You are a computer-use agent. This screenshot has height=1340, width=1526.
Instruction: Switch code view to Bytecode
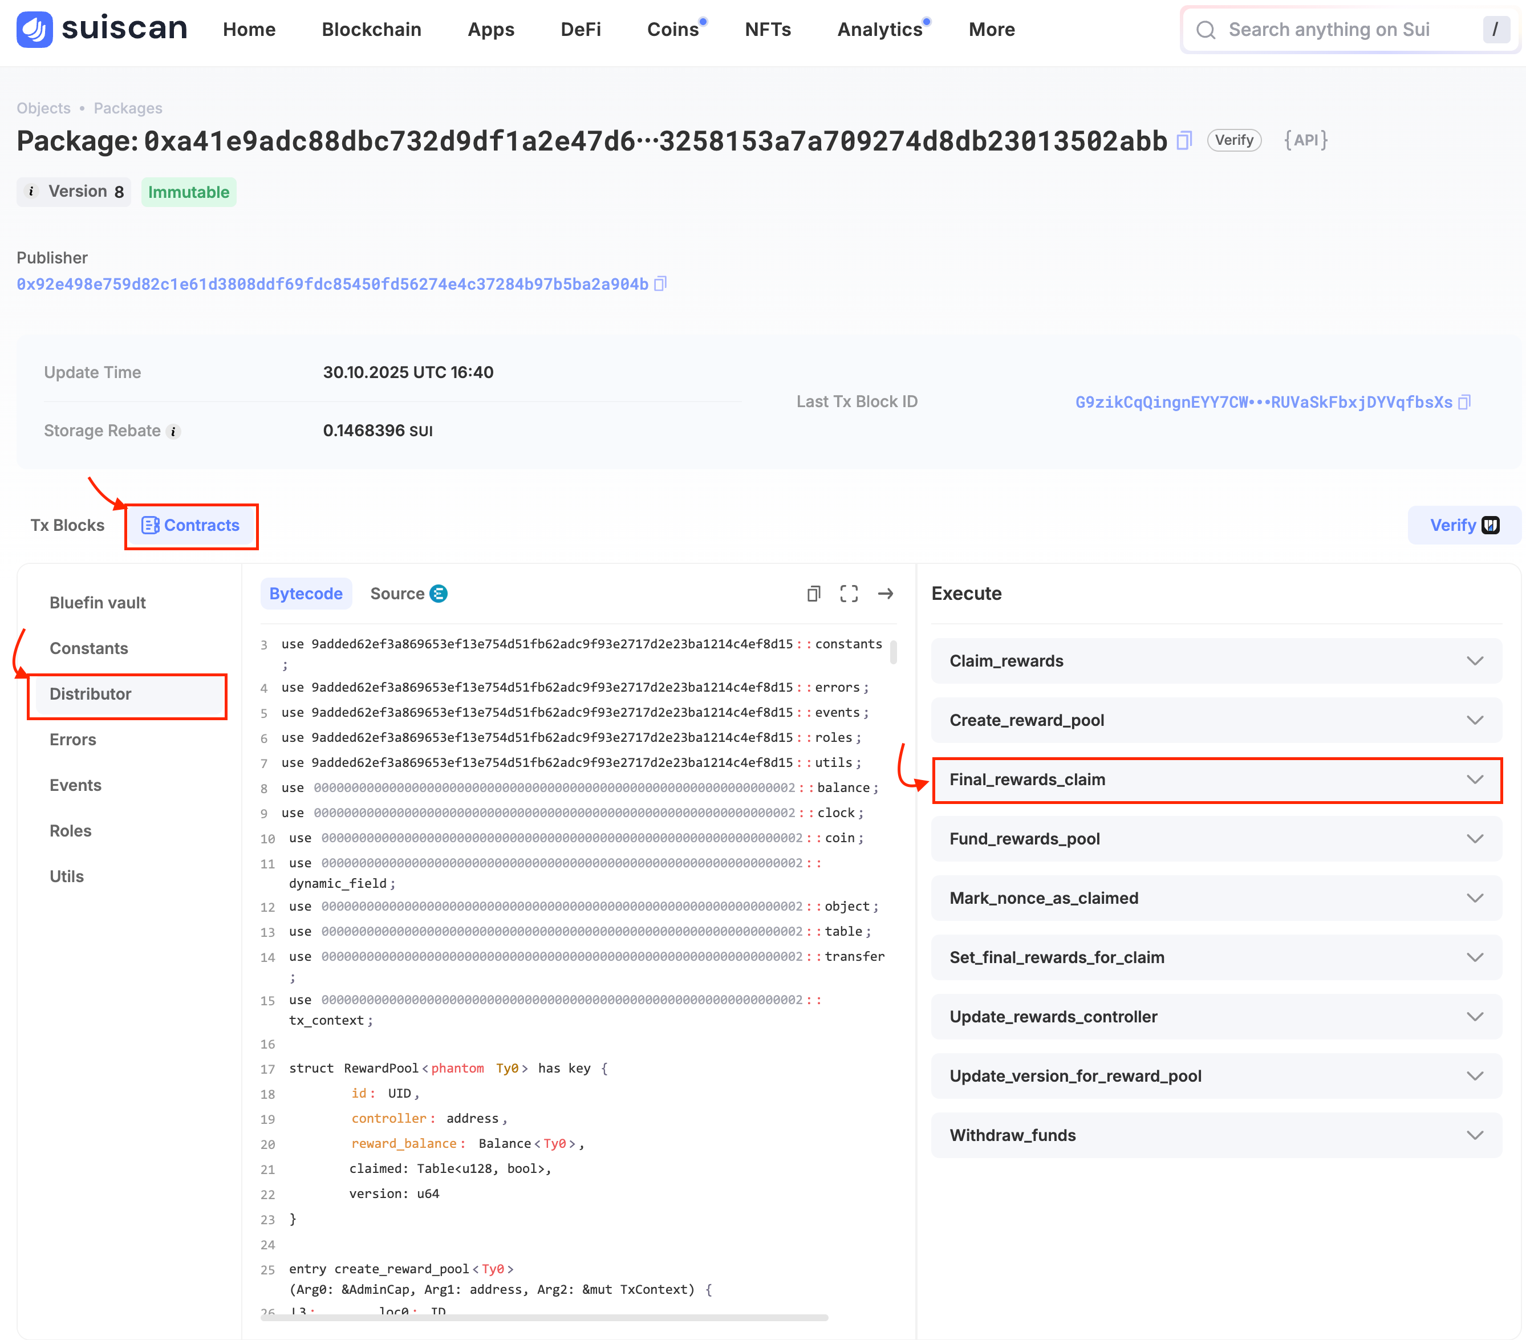point(305,594)
